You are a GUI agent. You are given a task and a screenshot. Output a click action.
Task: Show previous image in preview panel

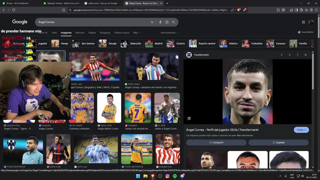[x=281, y=55]
